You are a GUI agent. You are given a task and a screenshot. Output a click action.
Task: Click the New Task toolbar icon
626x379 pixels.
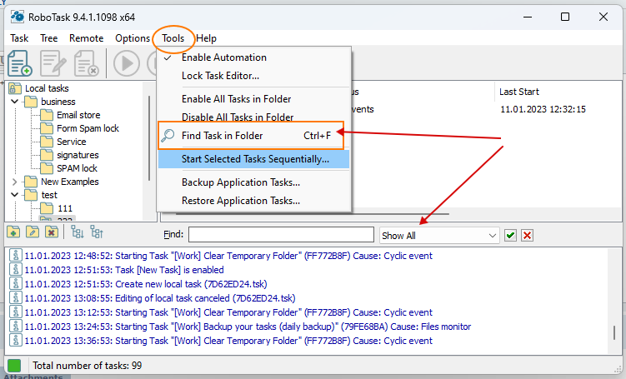pyautogui.click(x=20, y=63)
